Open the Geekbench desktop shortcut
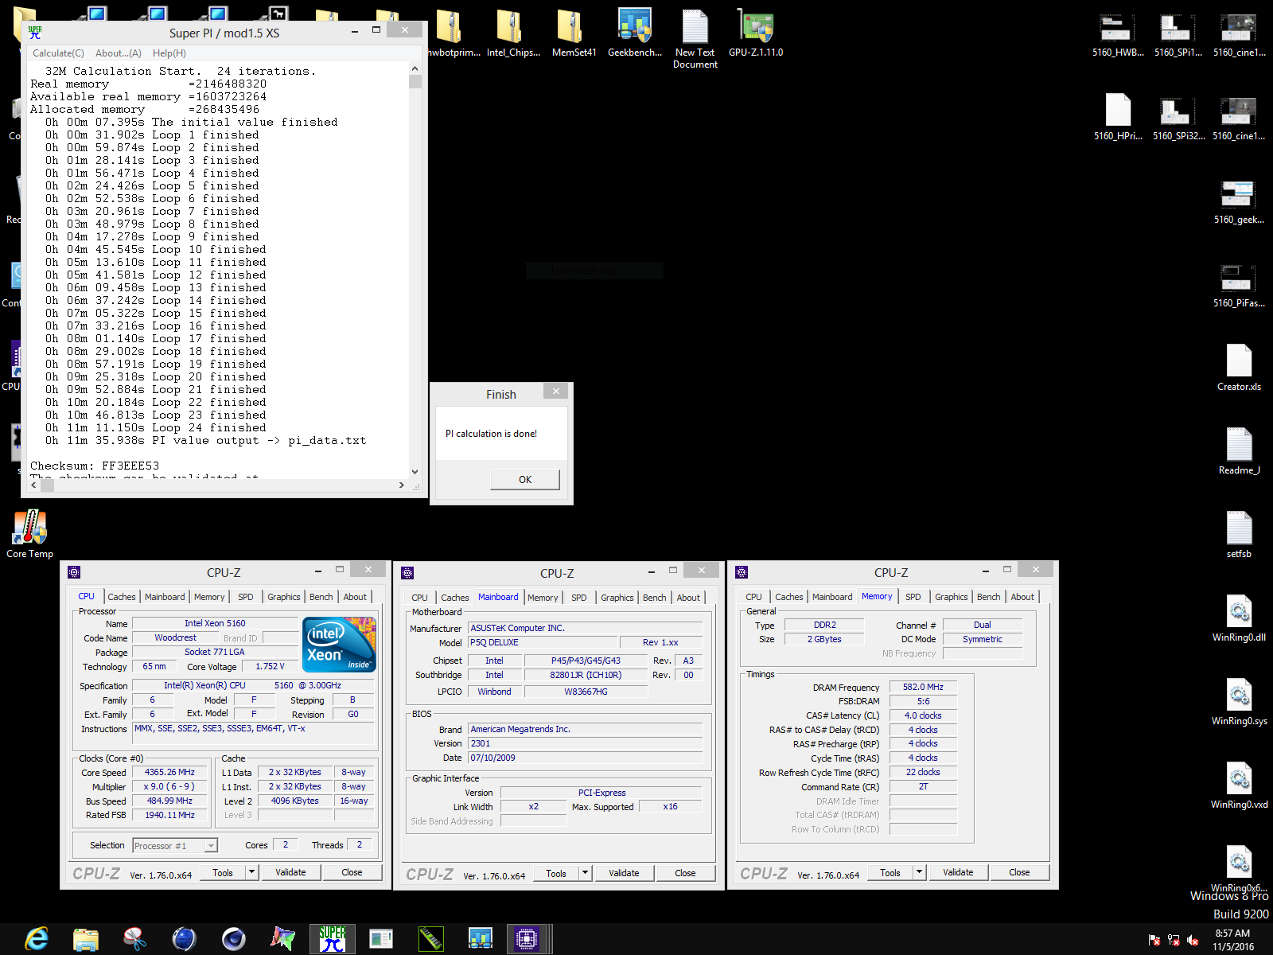Screen dimensions: 1273x955 coord(635,33)
